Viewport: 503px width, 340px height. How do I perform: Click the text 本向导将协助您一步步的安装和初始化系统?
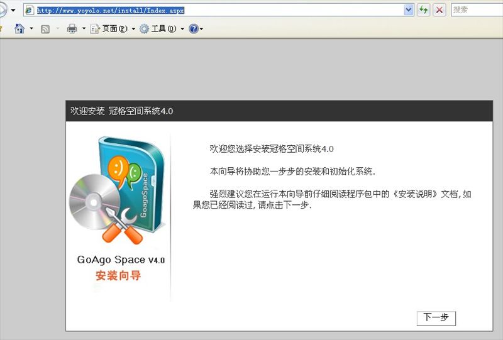click(x=292, y=172)
